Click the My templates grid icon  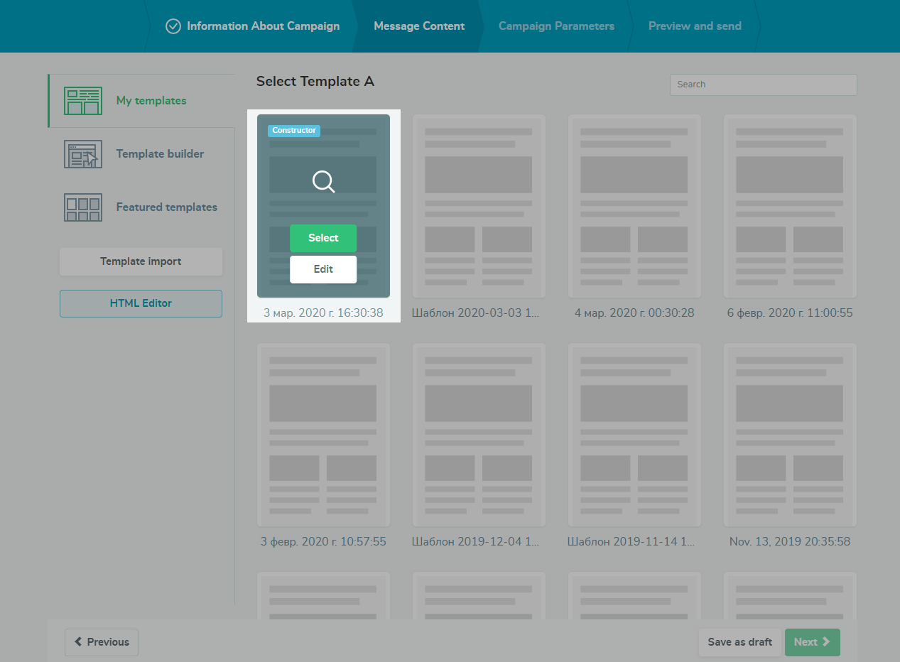(x=83, y=101)
